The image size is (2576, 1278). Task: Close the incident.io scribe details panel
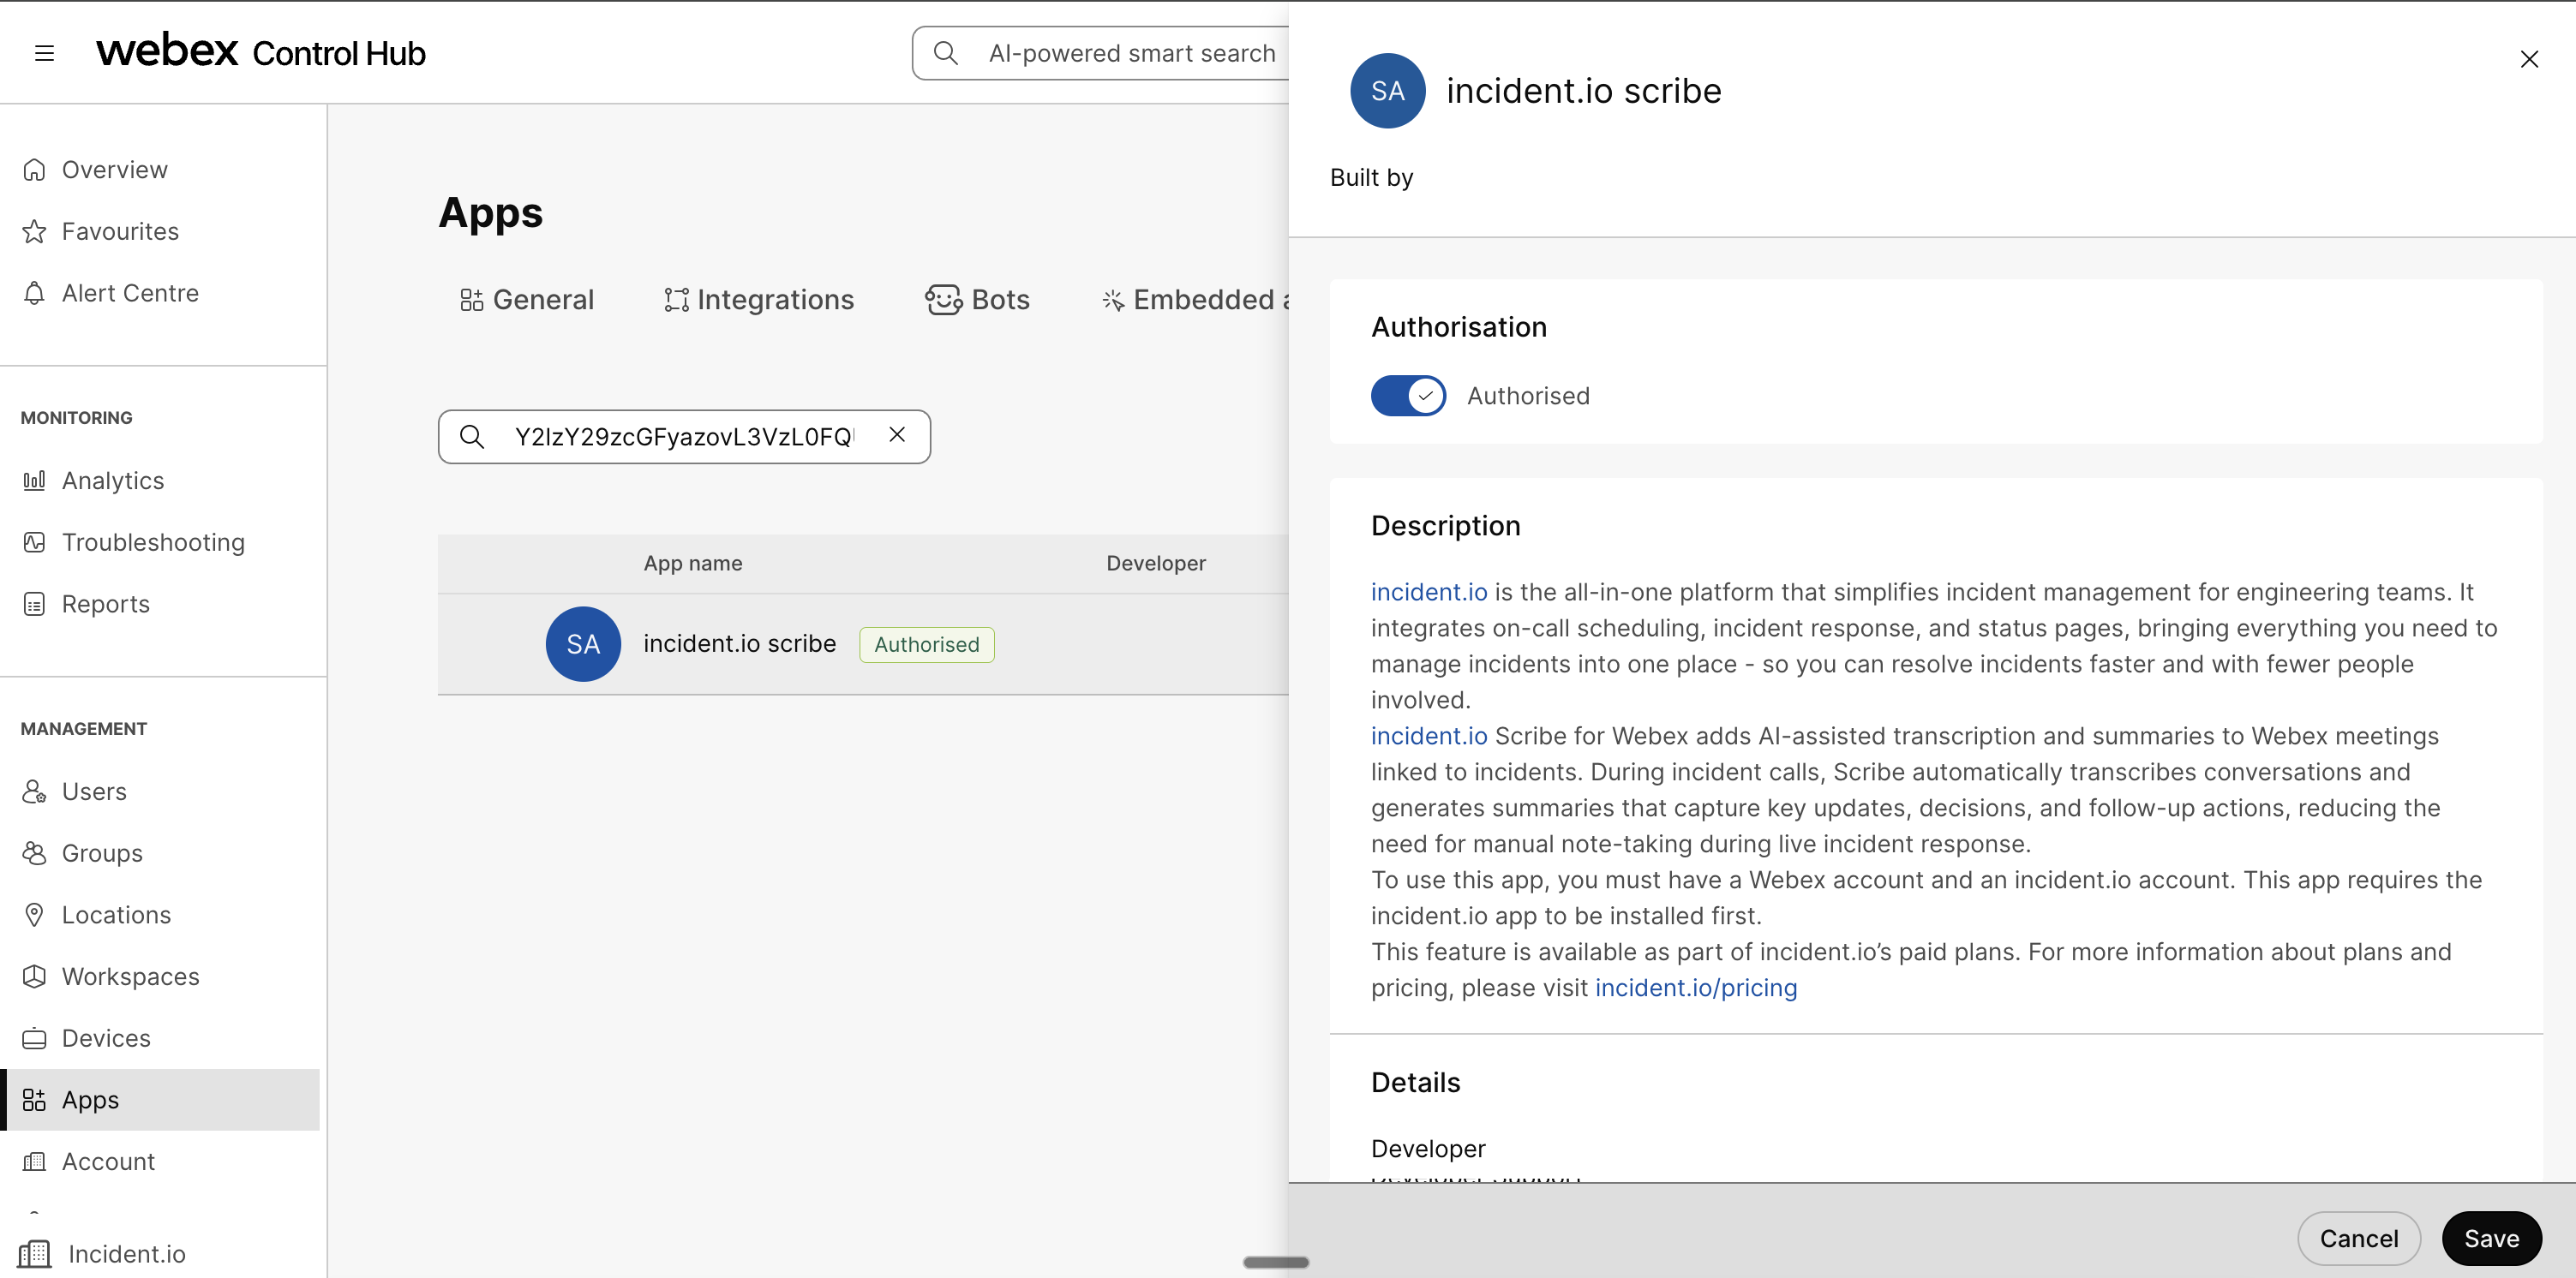pos(2529,59)
